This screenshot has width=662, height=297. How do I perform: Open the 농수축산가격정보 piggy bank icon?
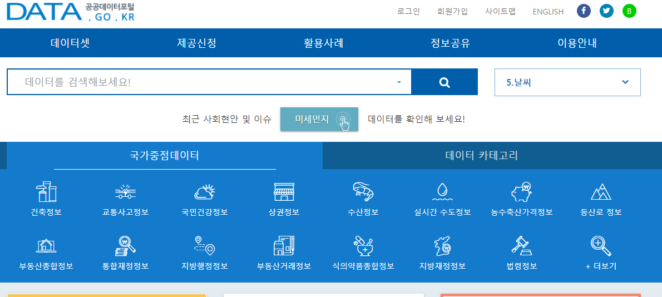point(522,192)
